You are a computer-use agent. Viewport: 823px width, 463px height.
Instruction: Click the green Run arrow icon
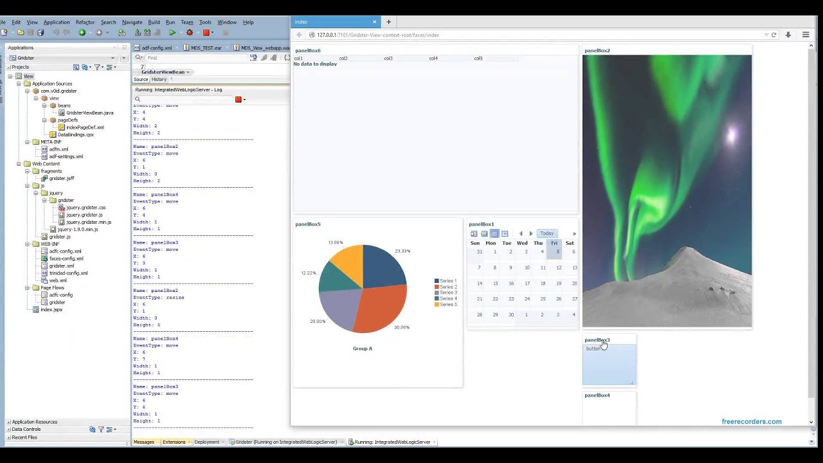click(172, 32)
